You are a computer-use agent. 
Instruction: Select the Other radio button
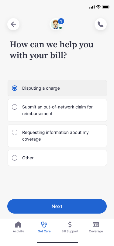coord(15,158)
